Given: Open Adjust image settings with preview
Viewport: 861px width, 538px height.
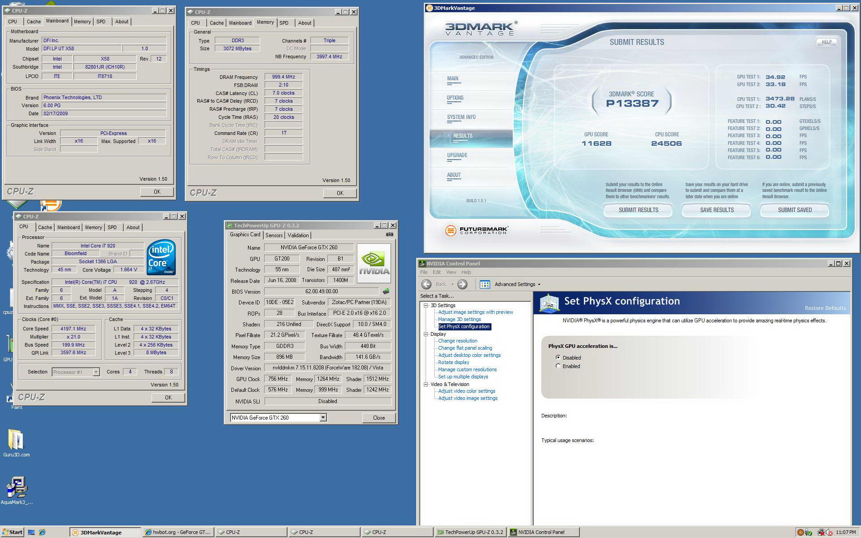Looking at the screenshot, I should point(475,312).
